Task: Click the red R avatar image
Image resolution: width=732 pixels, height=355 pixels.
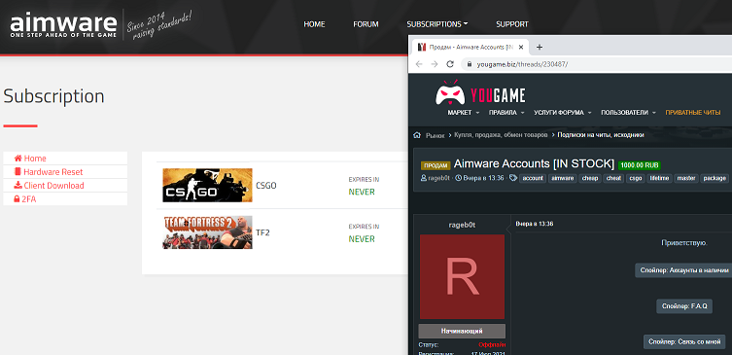Action: pyautogui.click(x=462, y=276)
